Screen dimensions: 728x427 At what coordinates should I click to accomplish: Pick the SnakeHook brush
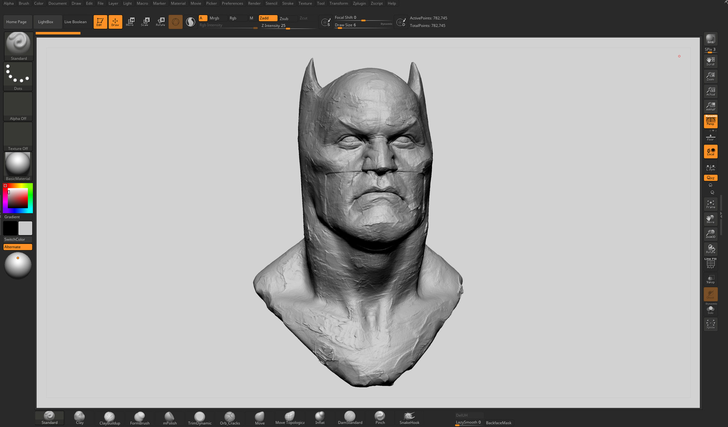pos(409,418)
